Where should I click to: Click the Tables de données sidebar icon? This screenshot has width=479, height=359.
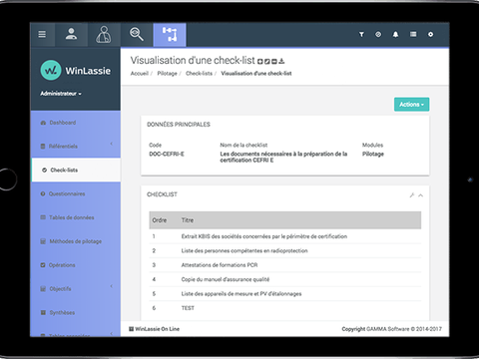click(43, 217)
